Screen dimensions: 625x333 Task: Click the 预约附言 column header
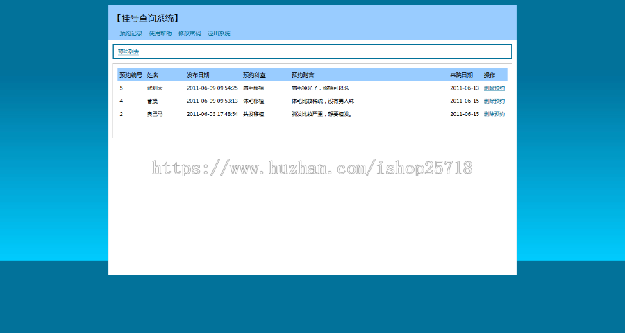[303, 75]
